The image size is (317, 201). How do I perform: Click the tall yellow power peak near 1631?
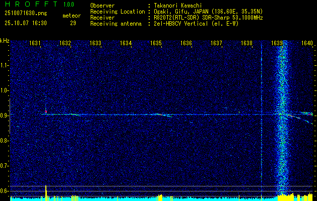point(46,193)
